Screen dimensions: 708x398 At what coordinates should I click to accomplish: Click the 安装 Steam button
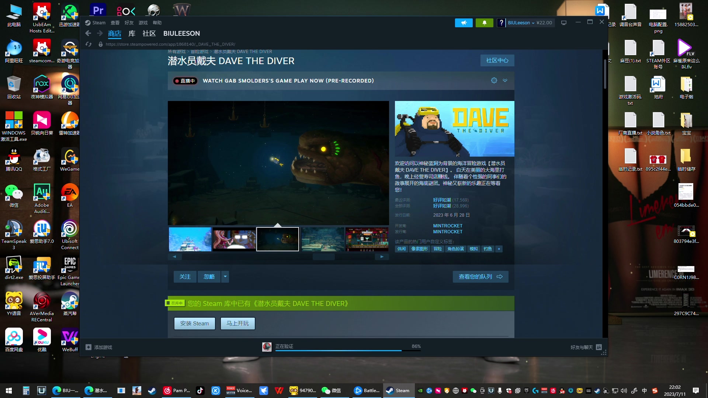pyautogui.click(x=194, y=324)
